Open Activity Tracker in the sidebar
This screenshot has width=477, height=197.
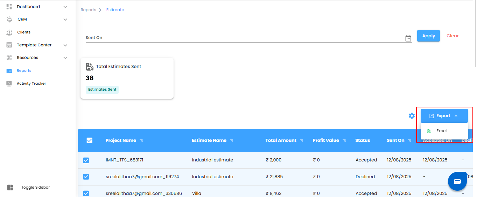click(x=31, y=83)
